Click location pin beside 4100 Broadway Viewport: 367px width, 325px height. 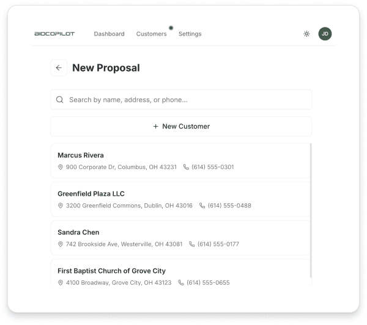pos(61,282)
